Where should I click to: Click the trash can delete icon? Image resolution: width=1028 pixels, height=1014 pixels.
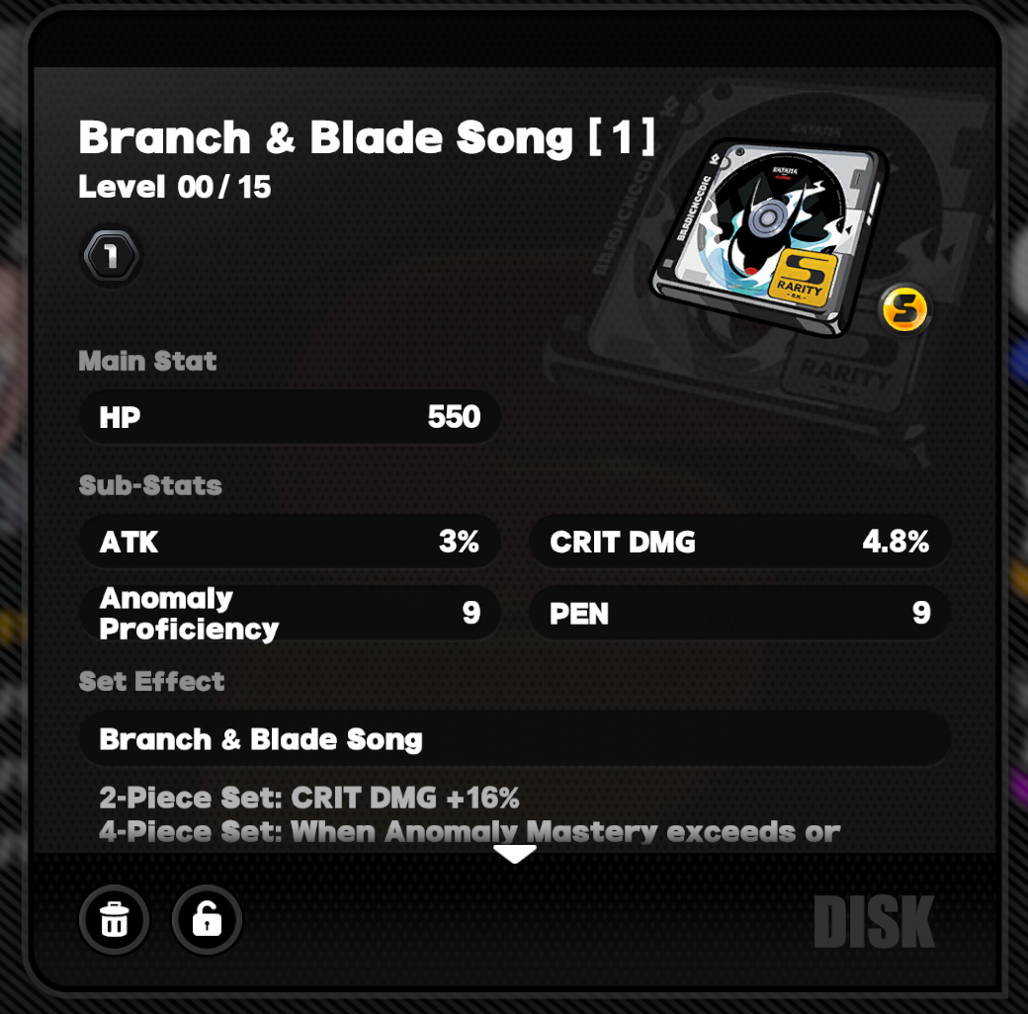[115, 920]
